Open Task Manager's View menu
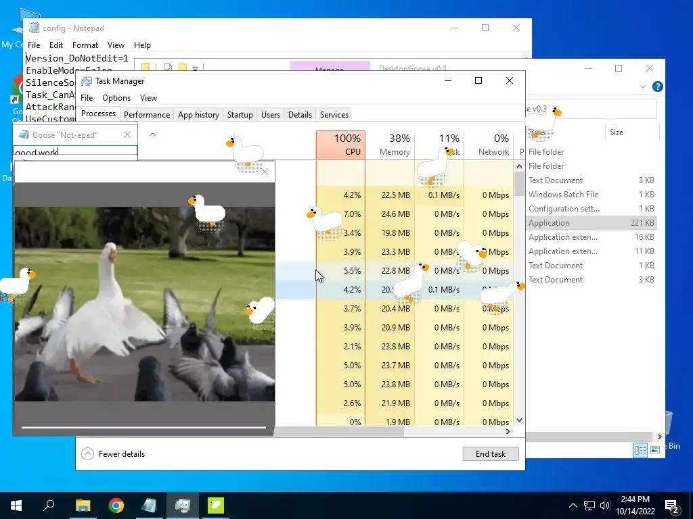 pos(148,98)
